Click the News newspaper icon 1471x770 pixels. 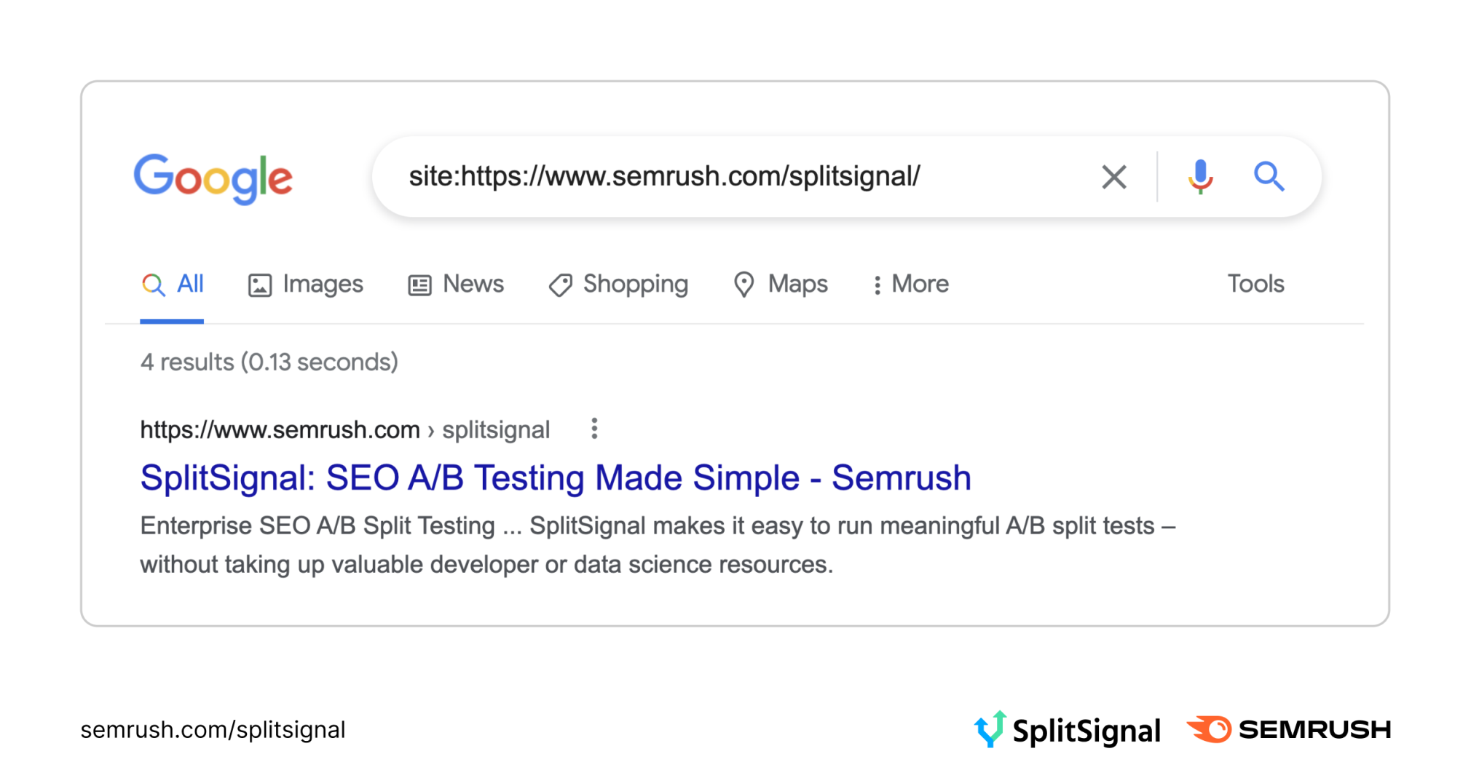coord(419,285)
